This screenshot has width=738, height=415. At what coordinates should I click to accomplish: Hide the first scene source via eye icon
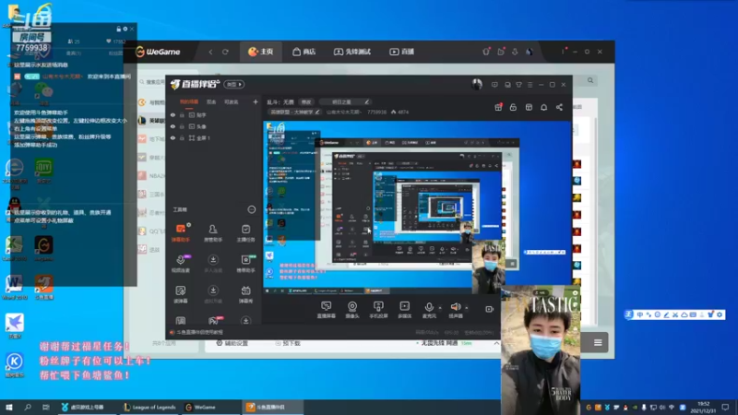[x=173, y=114]
